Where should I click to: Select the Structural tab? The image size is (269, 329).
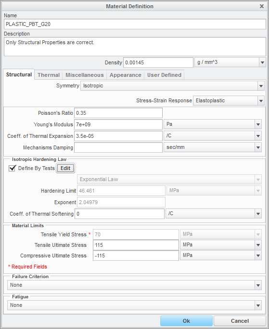tap(19, 74)
